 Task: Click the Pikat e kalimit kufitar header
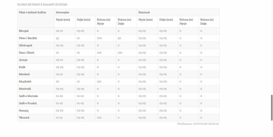[x=33, y=12]
